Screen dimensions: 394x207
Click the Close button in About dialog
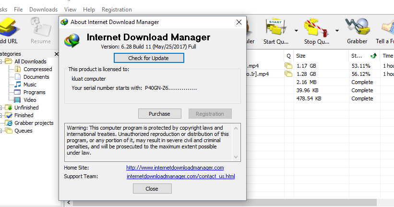pos(152,189)
